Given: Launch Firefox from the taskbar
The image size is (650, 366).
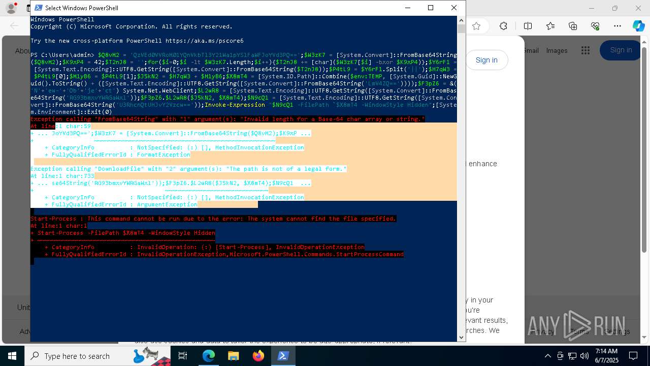Looking at the screenshot, I should 258,356.
